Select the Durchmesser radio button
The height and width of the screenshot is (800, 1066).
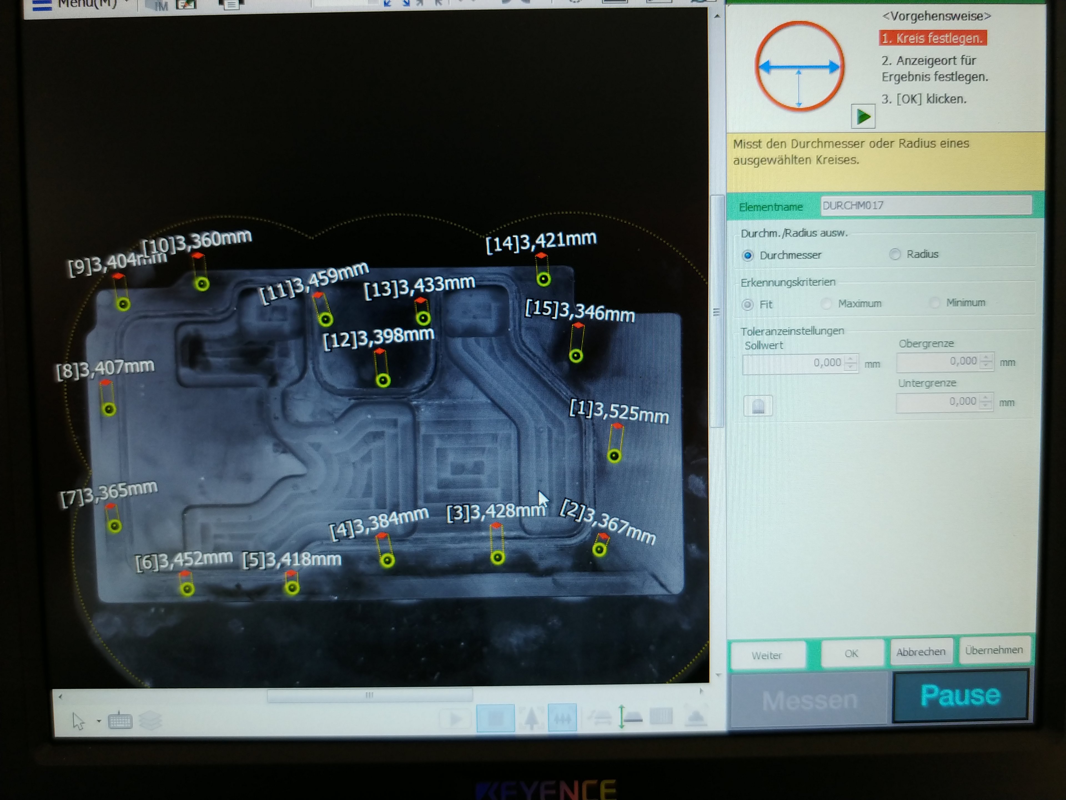(748, 256)
